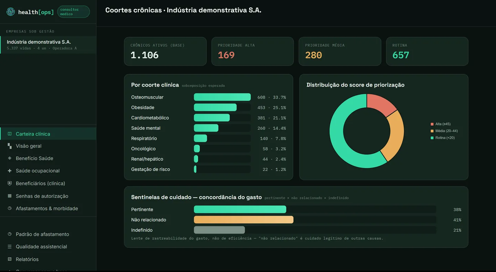
Task: Click the red Alta donut segment
Action: pos(381,104)
